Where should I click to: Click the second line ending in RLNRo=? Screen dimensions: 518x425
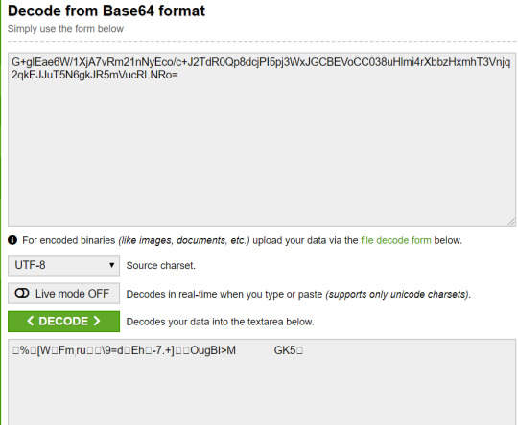tap(94, 75)
